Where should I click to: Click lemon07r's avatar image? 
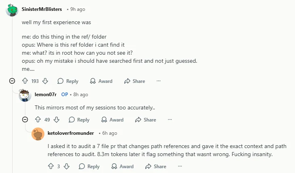tap(25, 95)
